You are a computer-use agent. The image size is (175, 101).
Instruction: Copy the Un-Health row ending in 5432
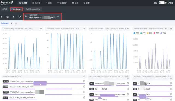171,94
